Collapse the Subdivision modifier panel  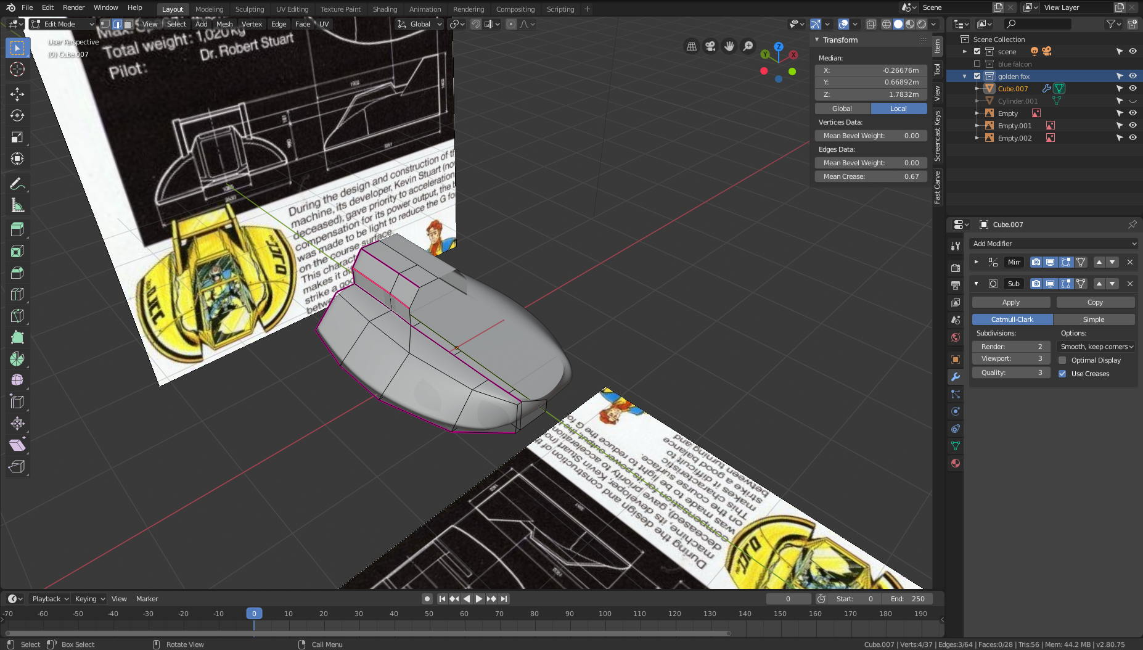976,284
